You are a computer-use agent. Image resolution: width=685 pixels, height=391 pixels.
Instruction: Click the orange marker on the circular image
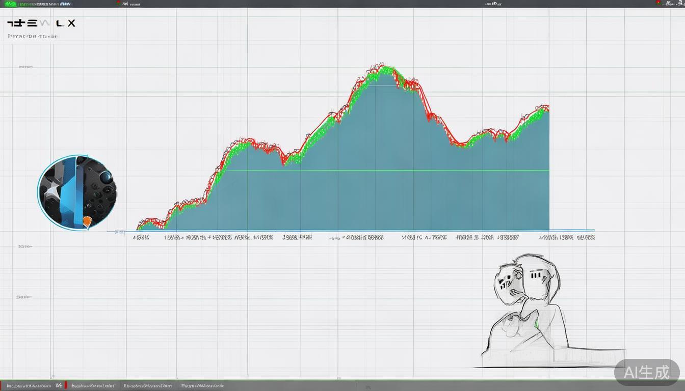tap(87, 221)
